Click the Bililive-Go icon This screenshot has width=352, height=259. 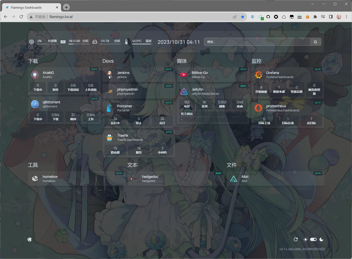tap(184, 74)
